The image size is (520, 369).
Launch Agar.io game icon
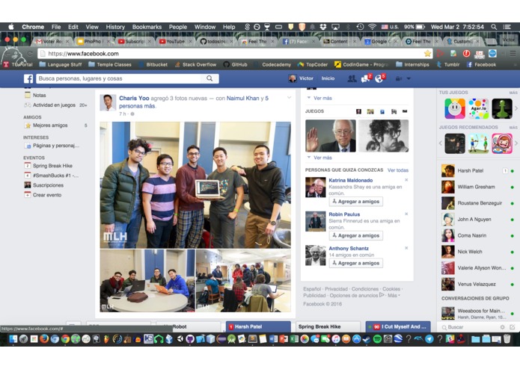[479, 108]
